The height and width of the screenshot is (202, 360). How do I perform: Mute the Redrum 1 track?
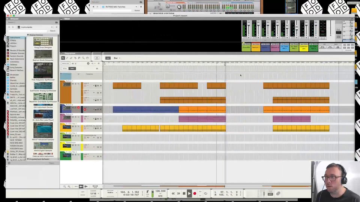tap(73, 84)
